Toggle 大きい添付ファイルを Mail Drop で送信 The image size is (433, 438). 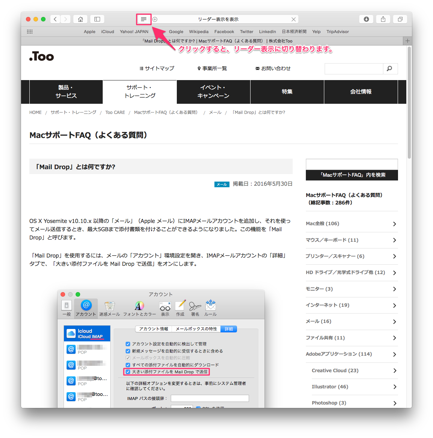click(128, 372)
